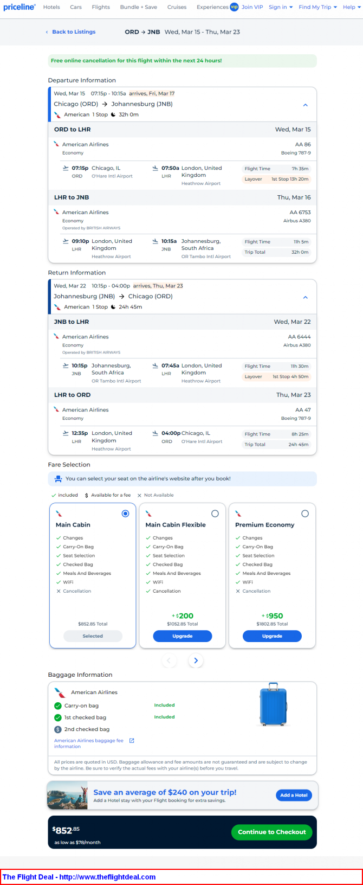This screenshot has width=363, height=885.
Task: Collapse the departure flight details chevron
Action: click(x=305, y=105)
